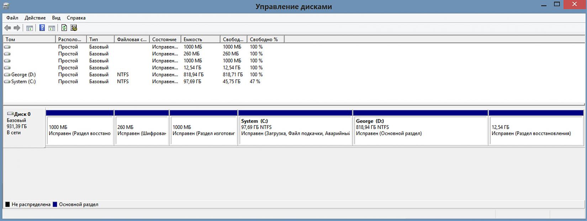Maximize the Управление дисками window
The height and width of the screenshot is (221, 587).
coord(557,4)
